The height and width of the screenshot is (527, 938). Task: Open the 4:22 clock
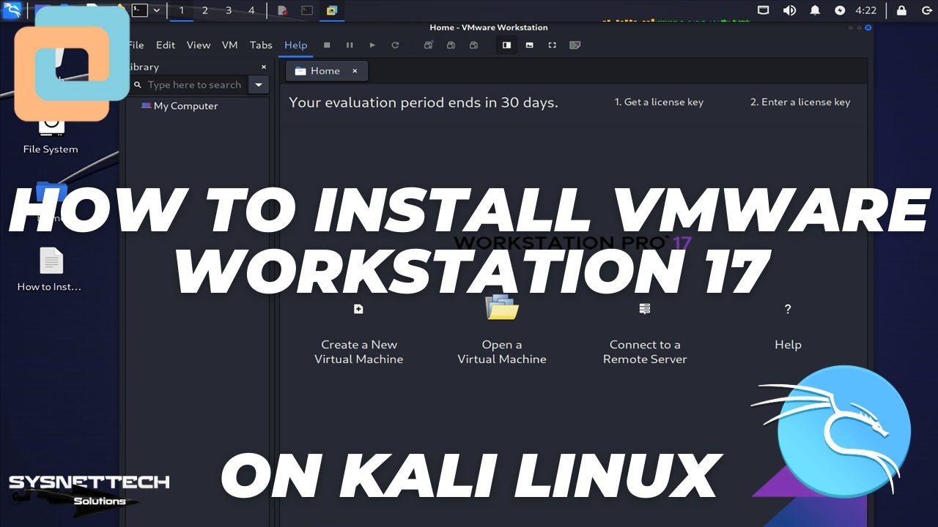(x=865, y=10)
